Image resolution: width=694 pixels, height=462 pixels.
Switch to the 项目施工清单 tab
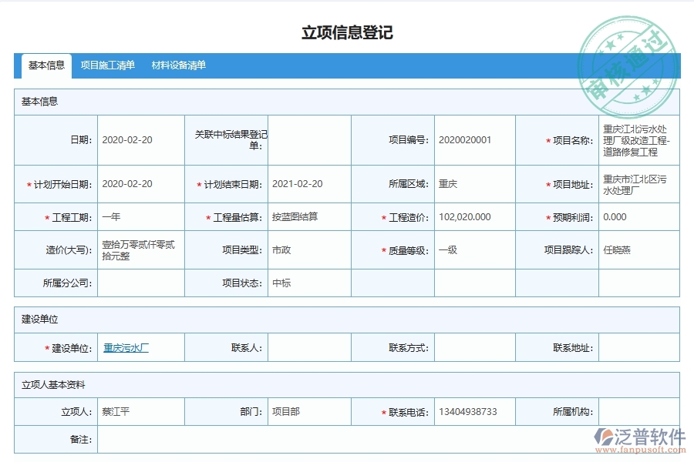(x=107, y=65)
